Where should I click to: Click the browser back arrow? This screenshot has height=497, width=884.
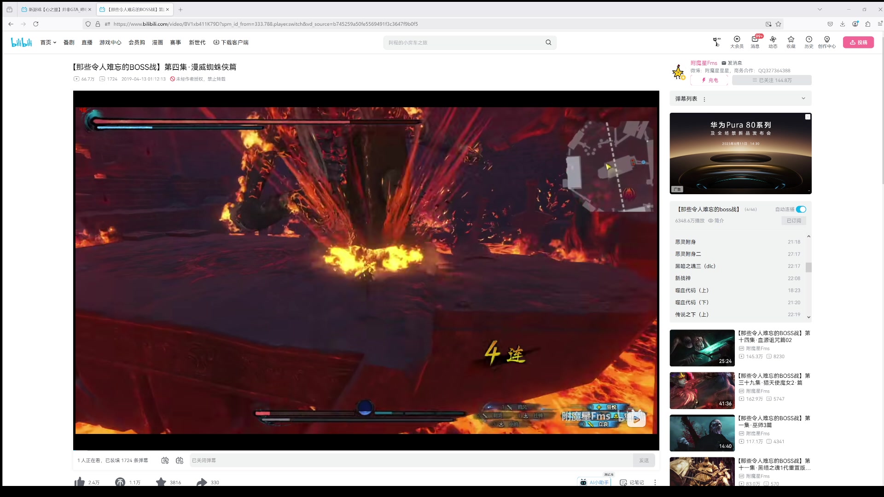(x=11, y=24)
